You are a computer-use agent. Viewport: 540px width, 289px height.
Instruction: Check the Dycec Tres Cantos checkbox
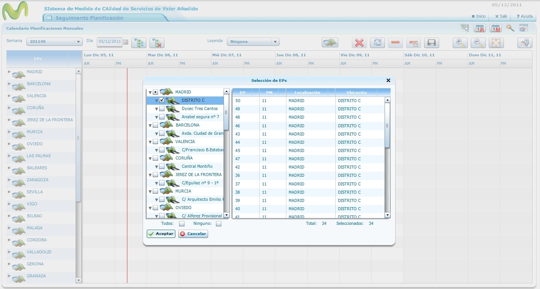(162, 108)
